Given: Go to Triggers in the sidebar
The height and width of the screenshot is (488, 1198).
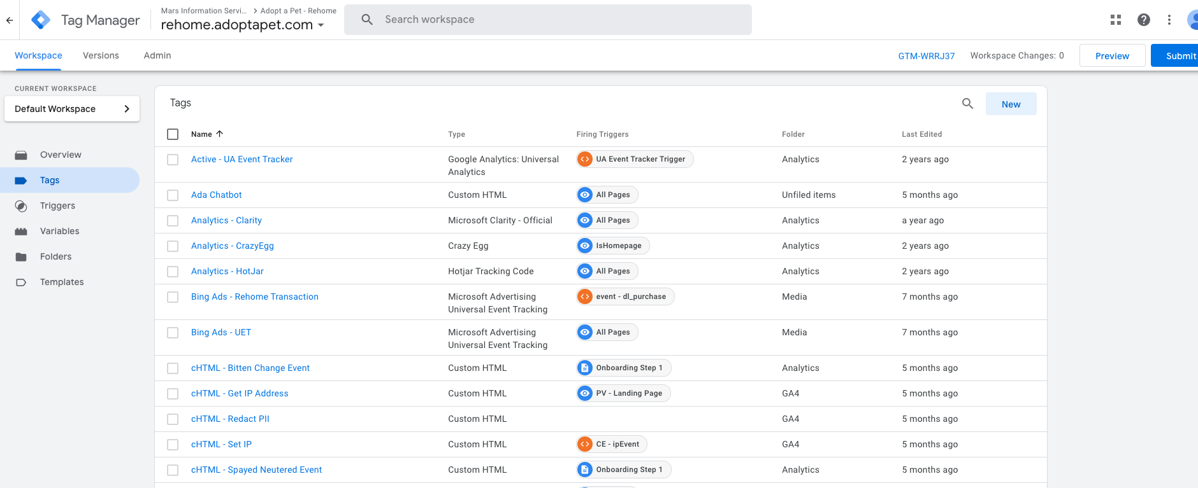Looking at the screenshot, I should tap(57, 206).
